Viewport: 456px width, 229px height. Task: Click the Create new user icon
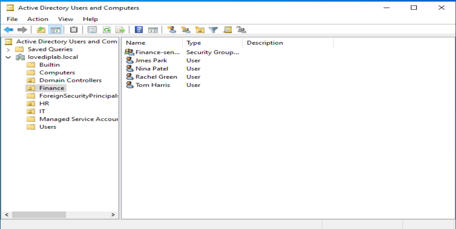pyautogui.click(x=172, y=30)
